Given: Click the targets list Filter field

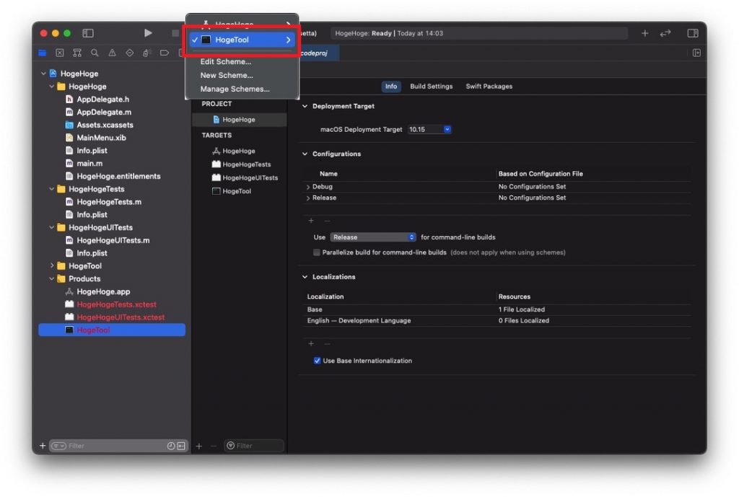Looking at the screenshot, I should 254,446.
